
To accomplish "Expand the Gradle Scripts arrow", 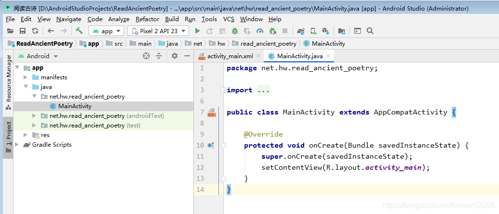I will 17,145.
